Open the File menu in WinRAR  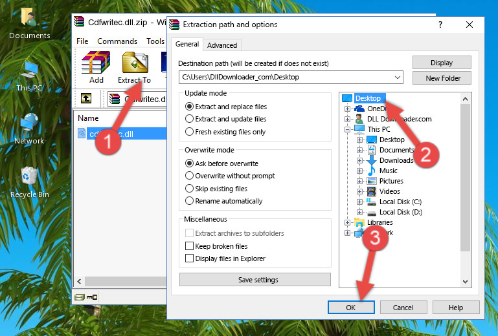click(82, 41)
